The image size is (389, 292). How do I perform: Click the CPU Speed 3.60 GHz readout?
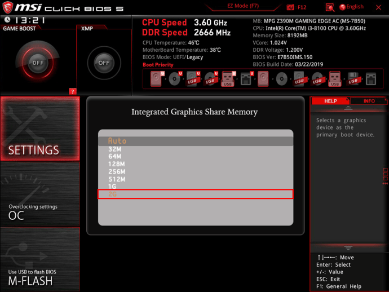[x=184, y=23]
